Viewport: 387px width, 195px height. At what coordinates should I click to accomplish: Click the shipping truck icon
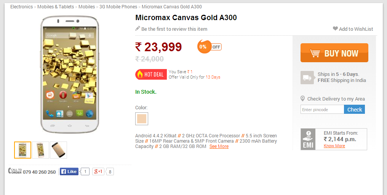pos(307,77)
